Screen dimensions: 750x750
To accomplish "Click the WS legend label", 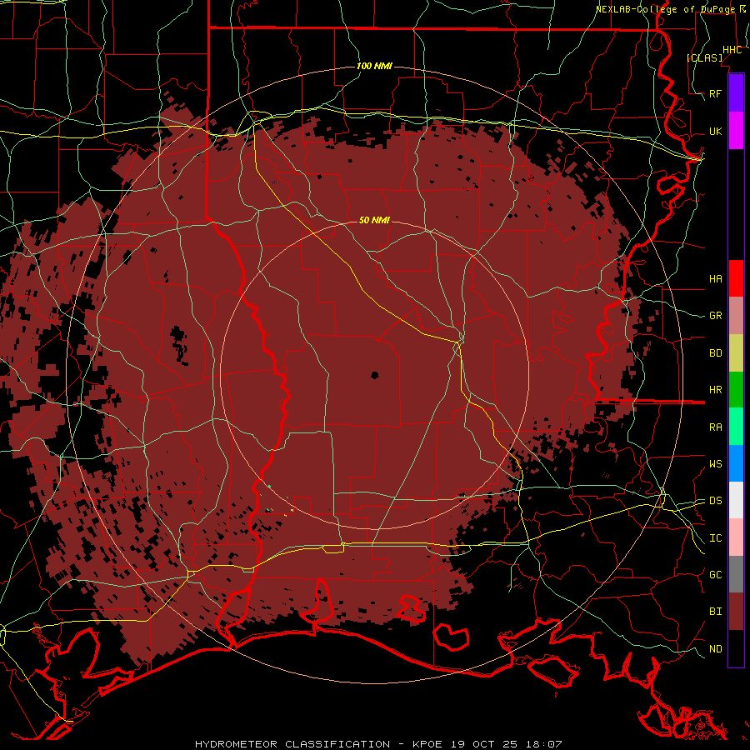I will (715, 464).
